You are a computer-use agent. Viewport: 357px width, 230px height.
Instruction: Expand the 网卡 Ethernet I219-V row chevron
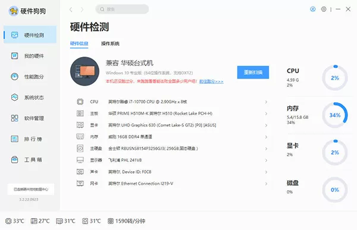coord(266,184)
